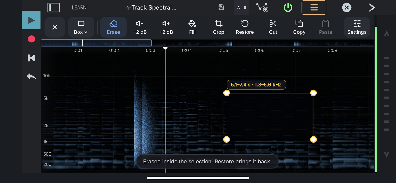
Task: Raise selection volume by +2 dB
Action: point(166,27)
